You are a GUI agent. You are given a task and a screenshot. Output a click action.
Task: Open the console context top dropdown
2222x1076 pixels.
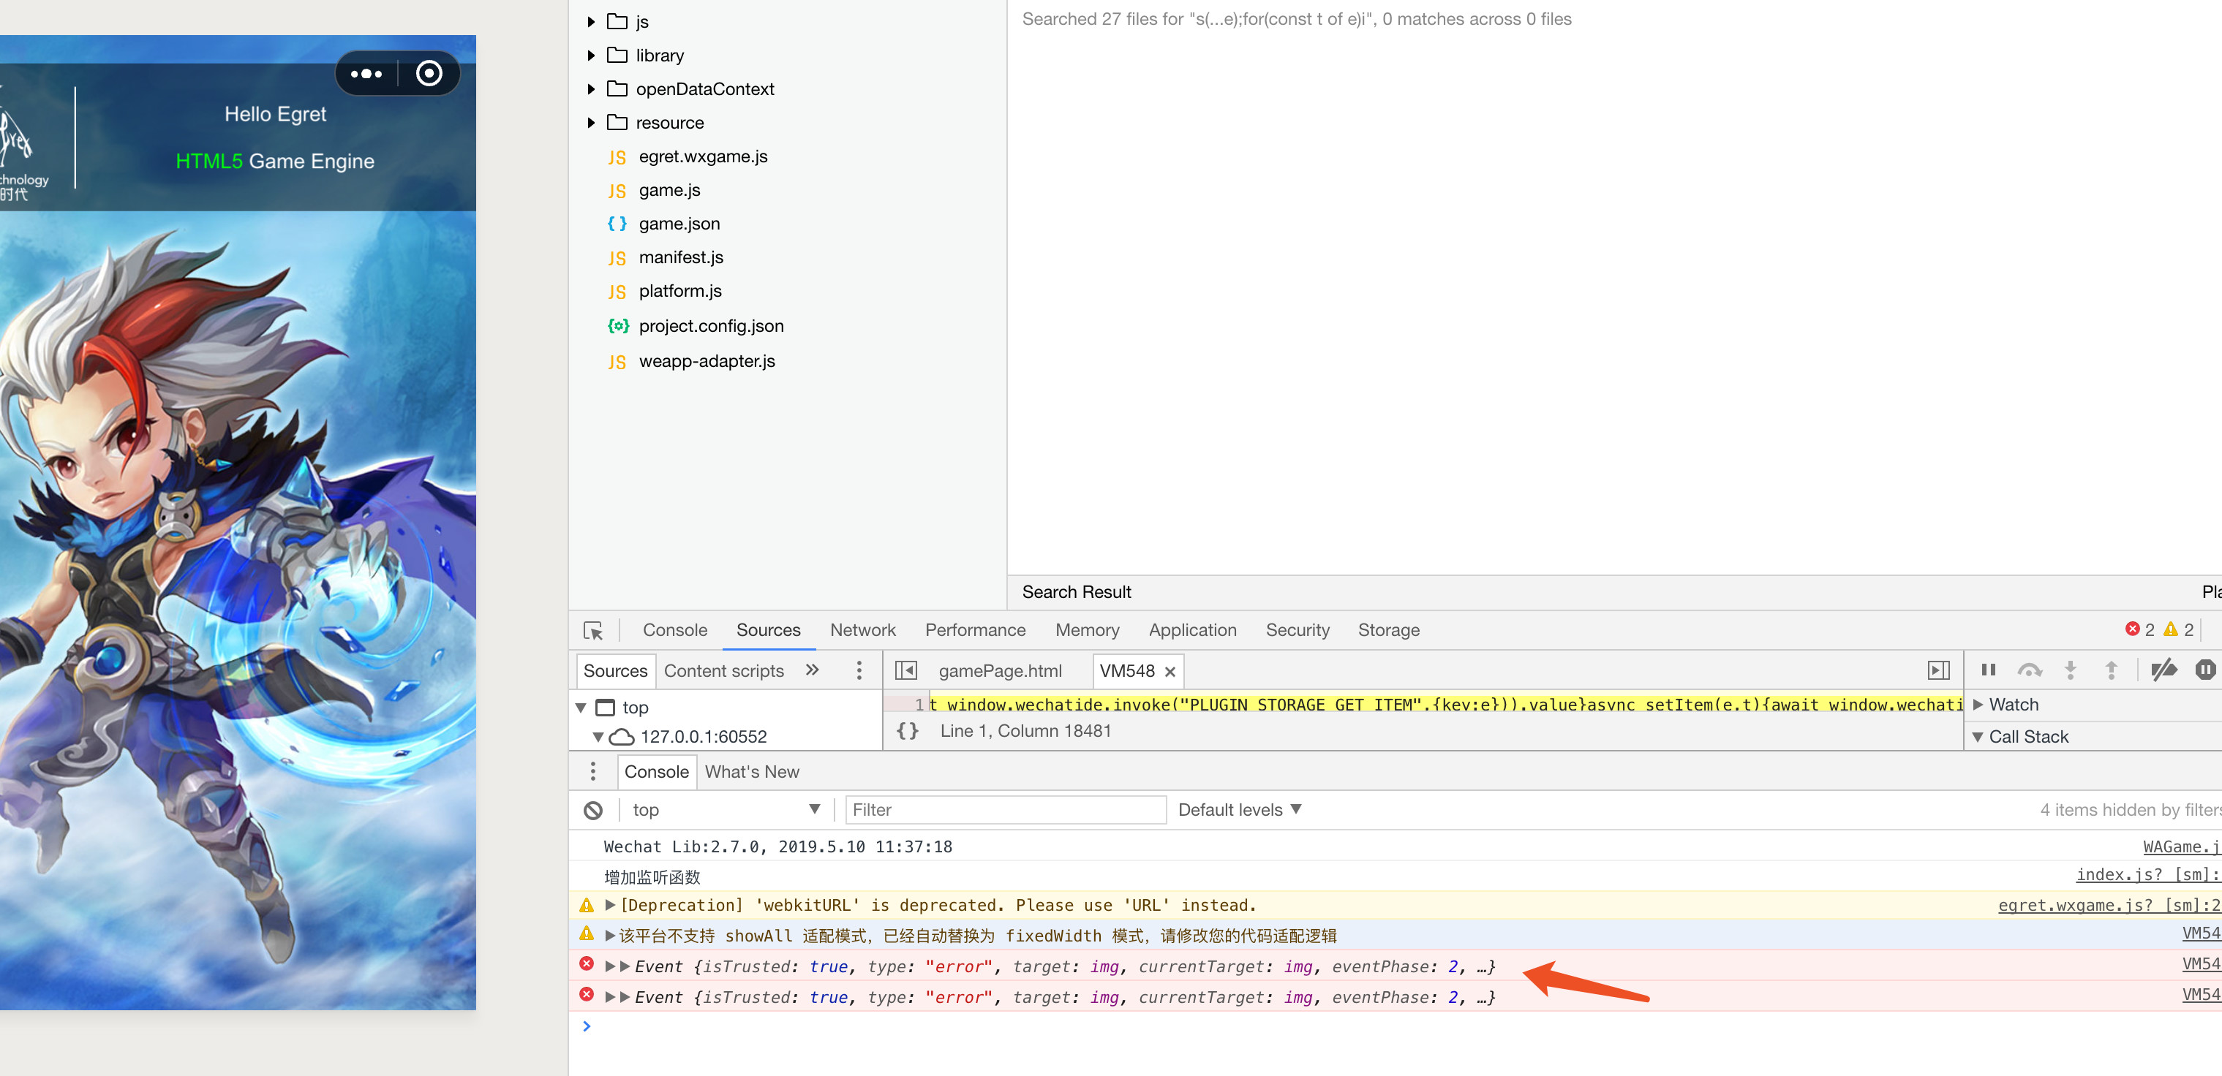[726, 811]
